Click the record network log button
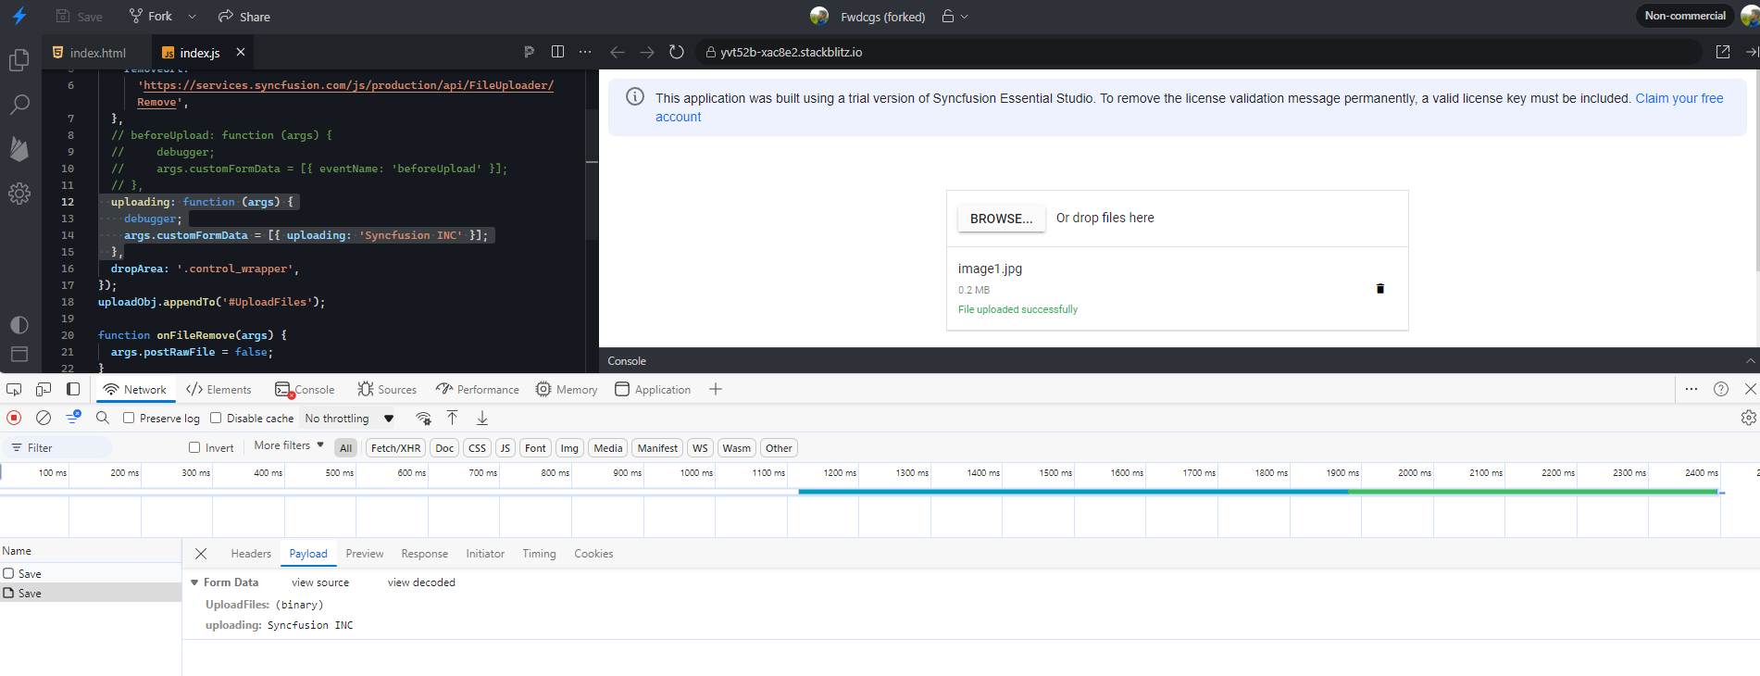 coord(14,418)
